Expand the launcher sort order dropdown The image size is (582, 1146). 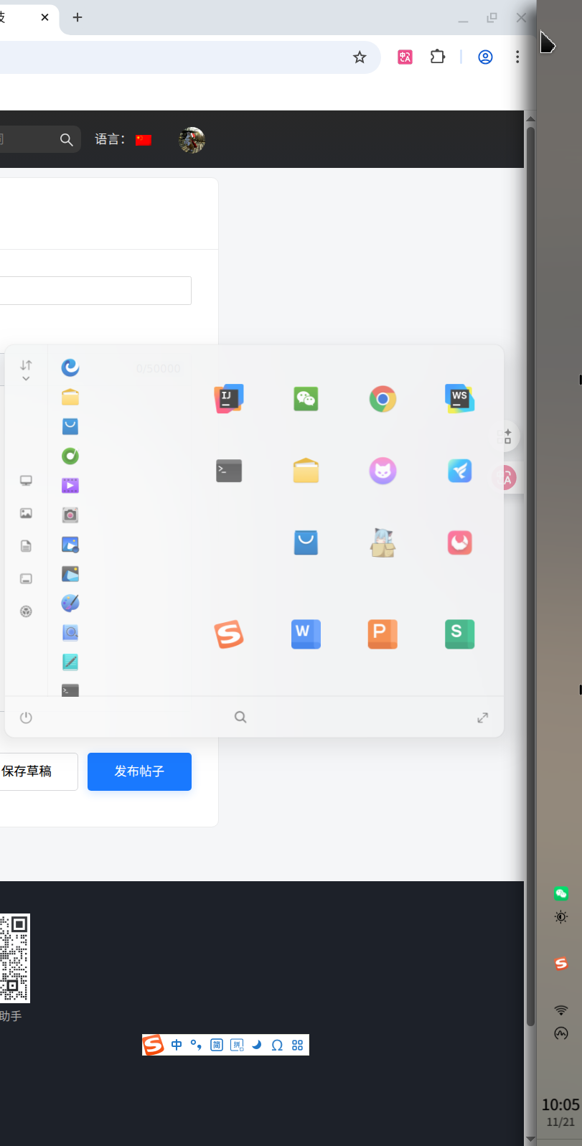[x=26, y=370]
